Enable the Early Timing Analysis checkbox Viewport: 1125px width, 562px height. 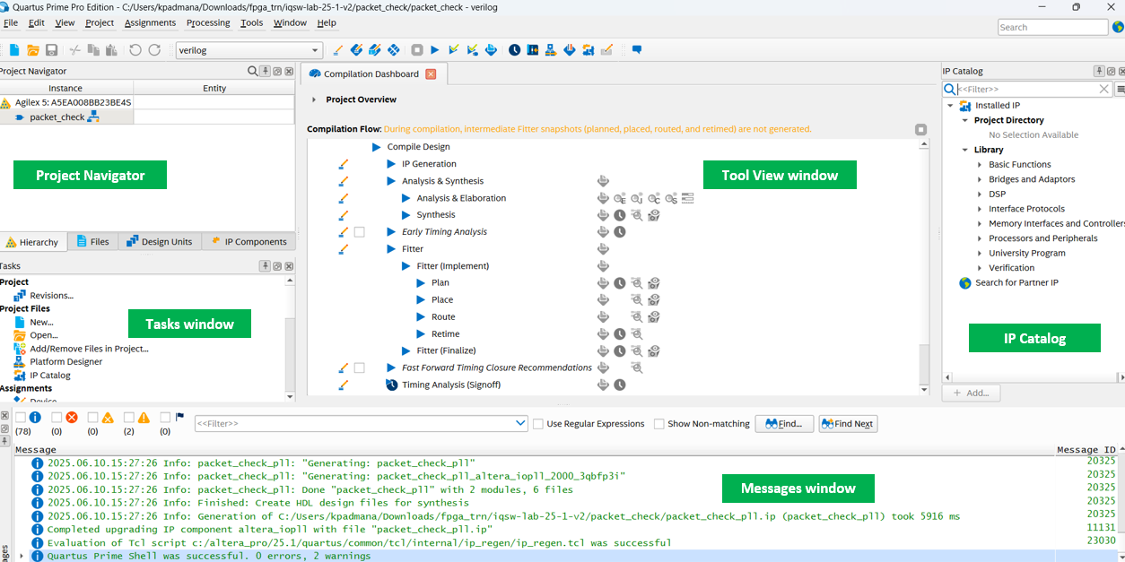359,232
